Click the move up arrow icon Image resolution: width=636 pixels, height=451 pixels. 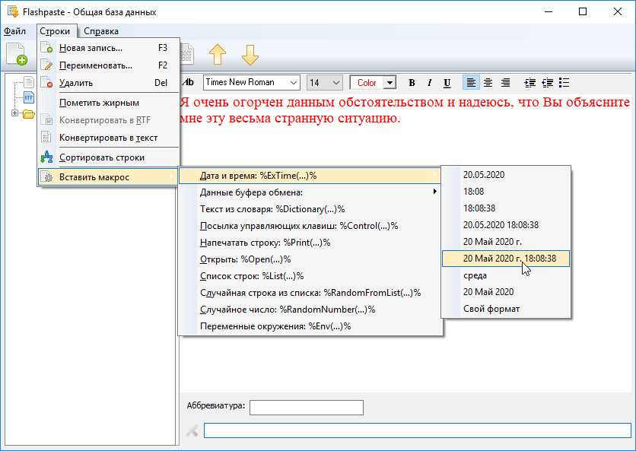click(218, 54)
